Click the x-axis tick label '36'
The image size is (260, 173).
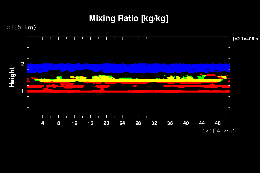pyautogui.click(x=170, y=123)
